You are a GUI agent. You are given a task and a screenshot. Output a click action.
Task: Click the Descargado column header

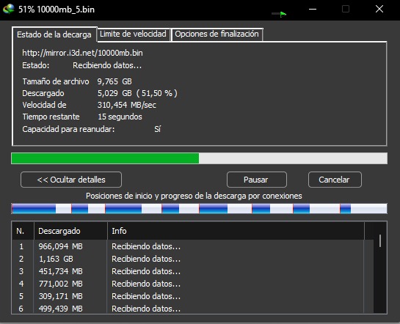tap(70, 231)
